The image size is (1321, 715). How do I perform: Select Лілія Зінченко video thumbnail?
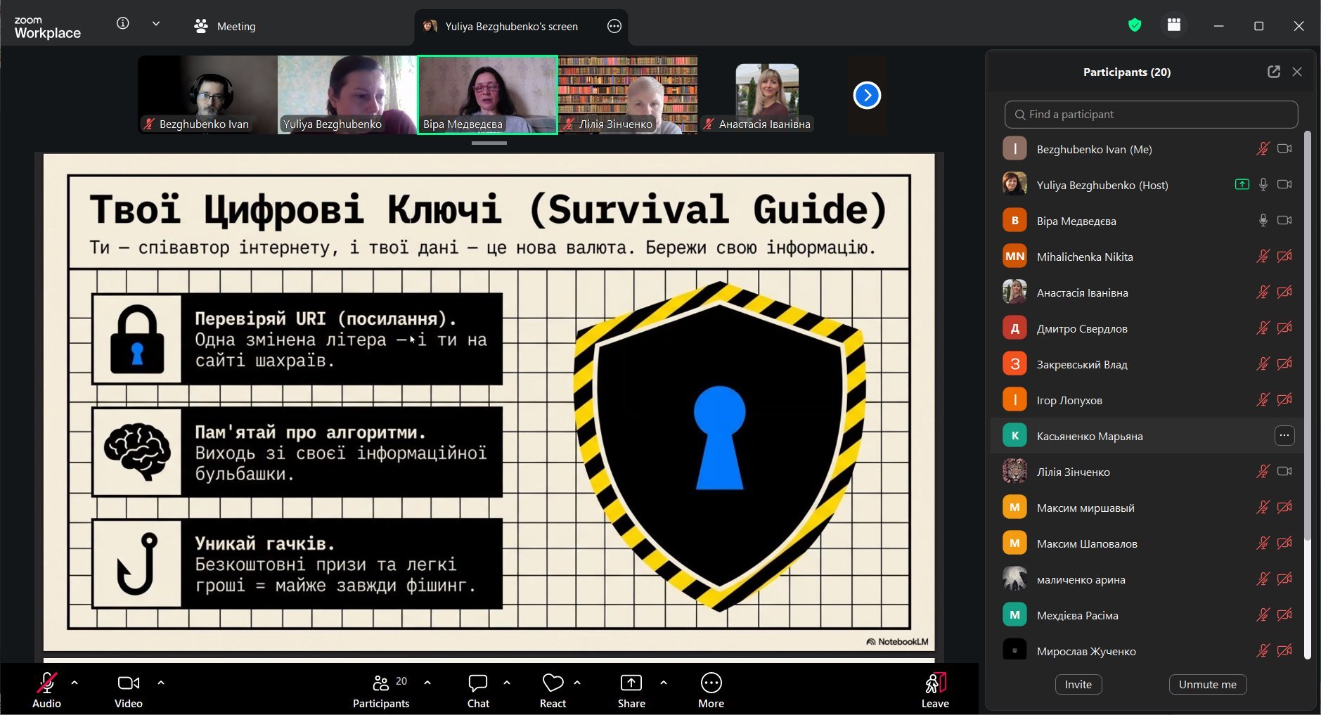pos(628,95)
